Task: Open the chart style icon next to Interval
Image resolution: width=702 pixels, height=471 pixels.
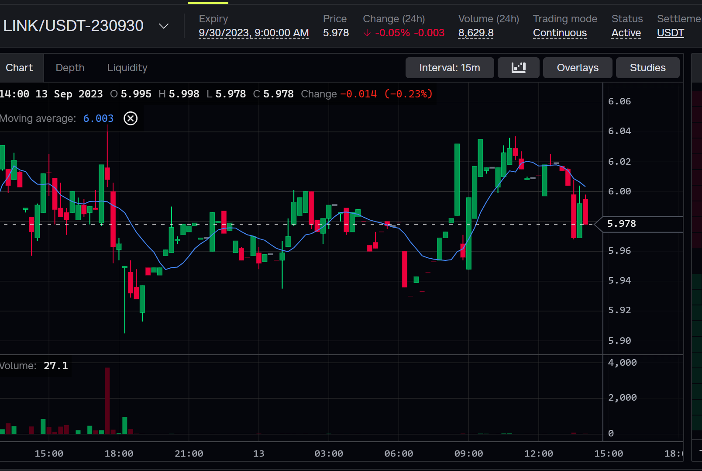Action: (518, 68)
